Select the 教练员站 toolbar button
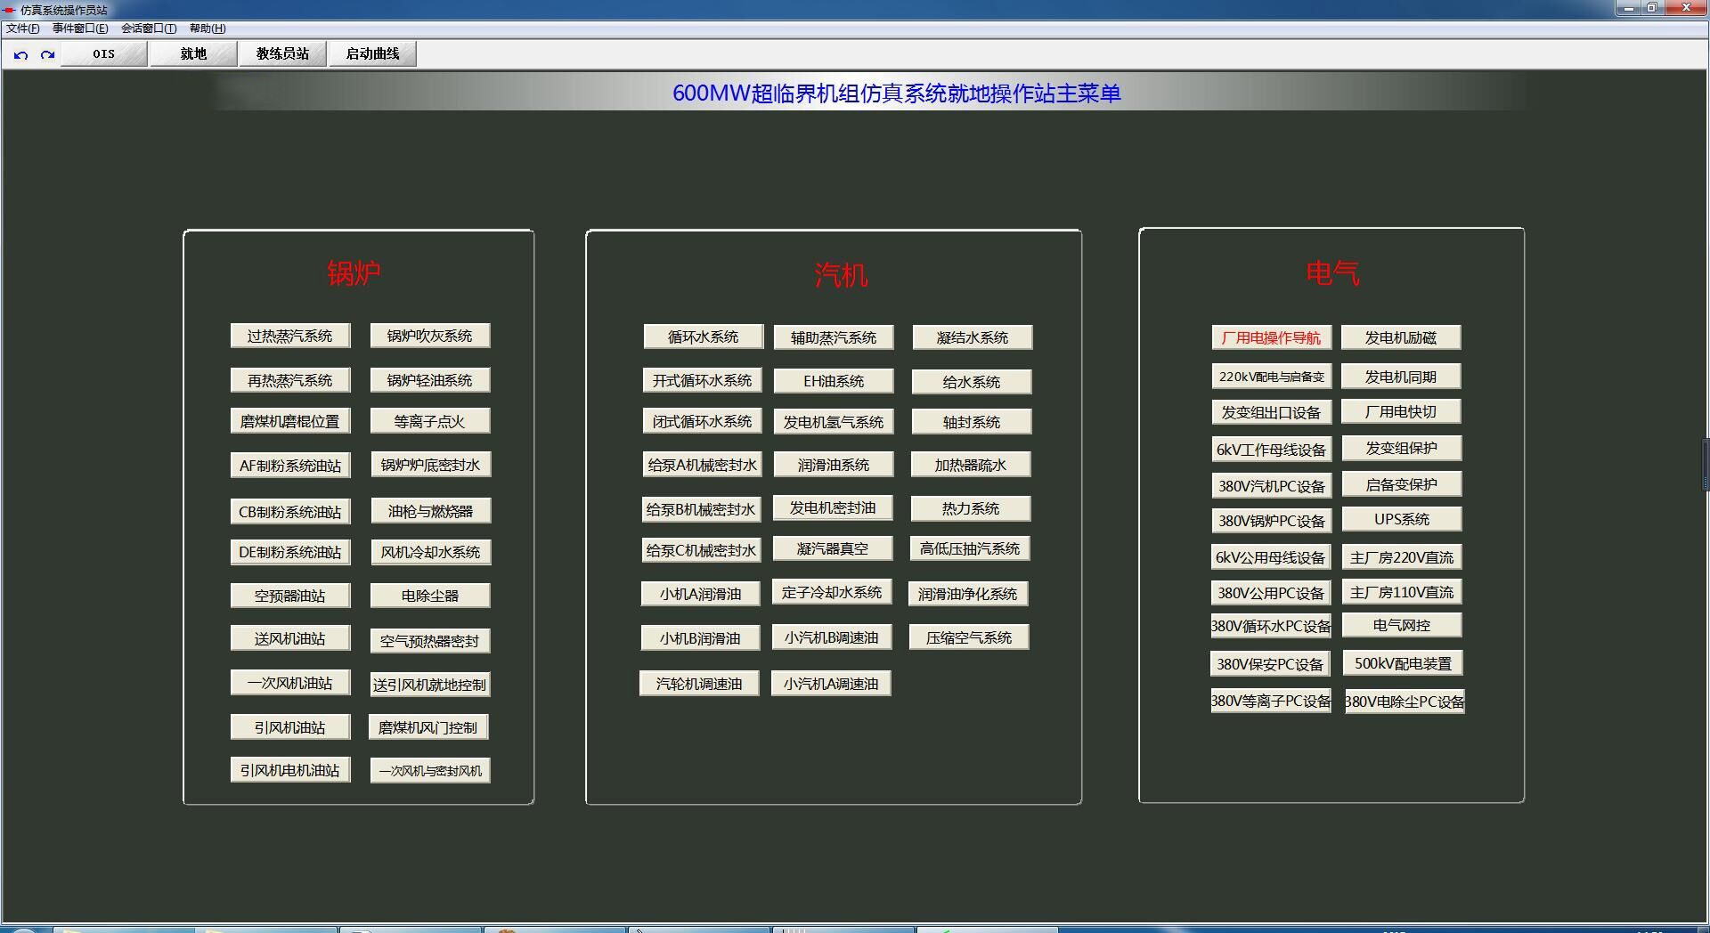The height and width of the screenshot is (933, 1710). (282, 54)
